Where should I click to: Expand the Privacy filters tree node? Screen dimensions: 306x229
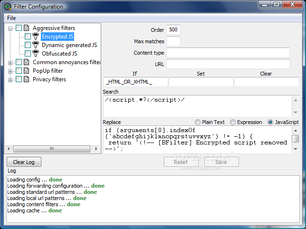10,80
